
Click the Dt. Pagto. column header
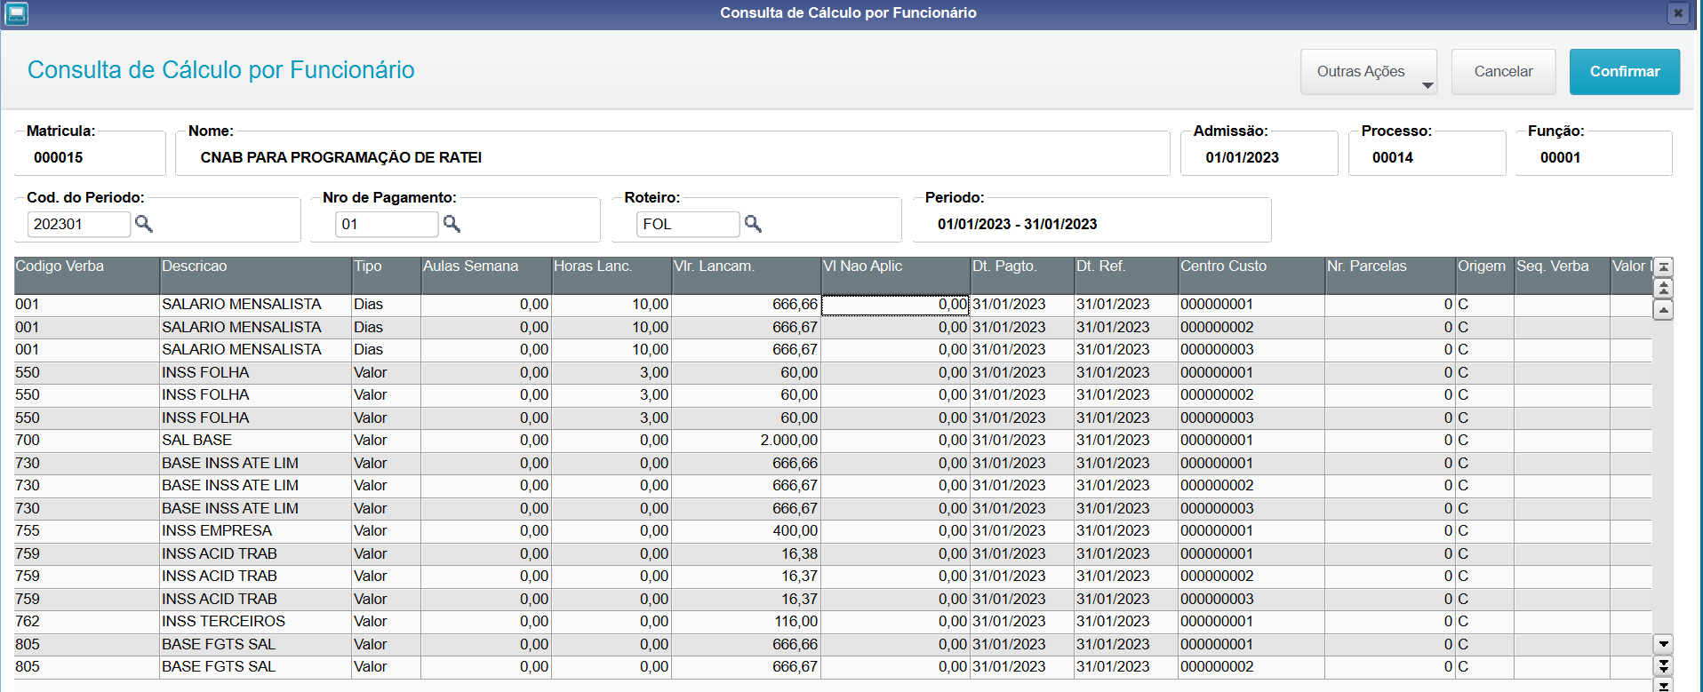pos(1022,275)
